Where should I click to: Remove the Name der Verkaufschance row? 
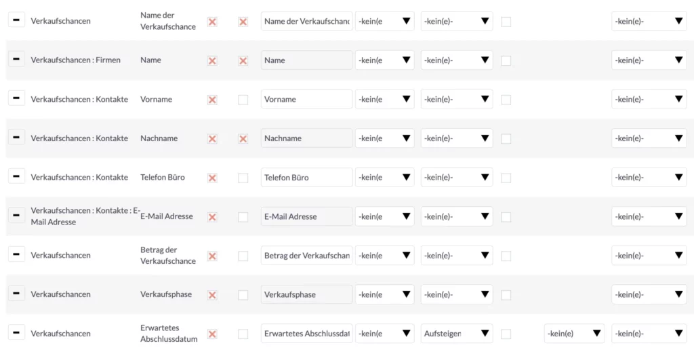tap(16, 20)
